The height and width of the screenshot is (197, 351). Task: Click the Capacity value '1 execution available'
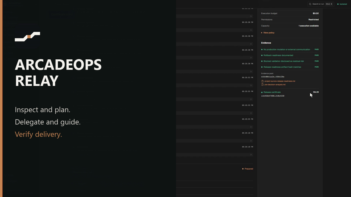coord(308,26)
